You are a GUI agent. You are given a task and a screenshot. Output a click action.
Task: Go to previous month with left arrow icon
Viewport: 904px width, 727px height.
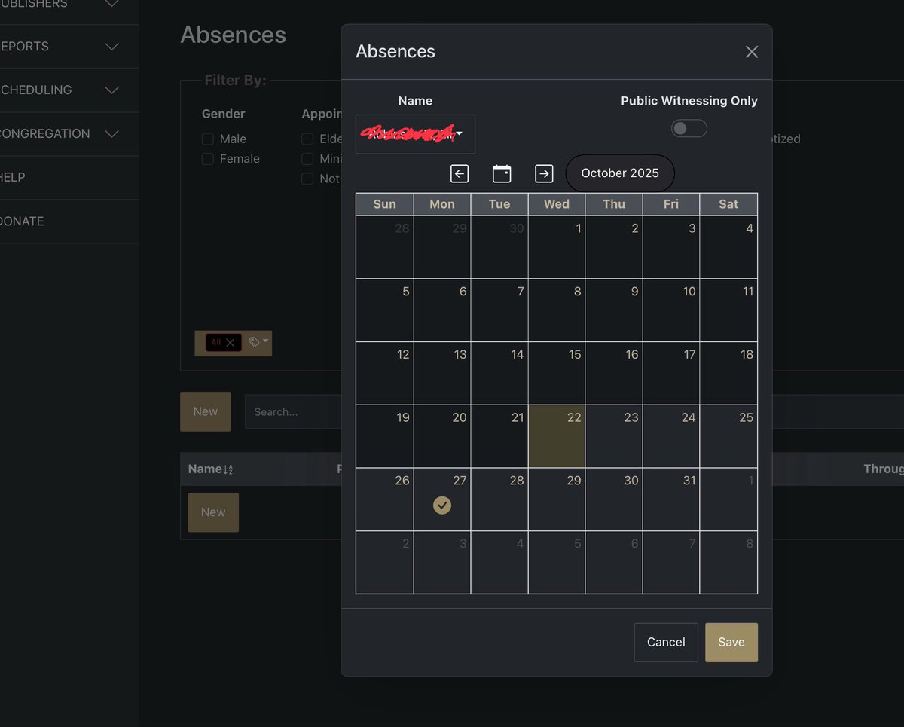[460, 173]
